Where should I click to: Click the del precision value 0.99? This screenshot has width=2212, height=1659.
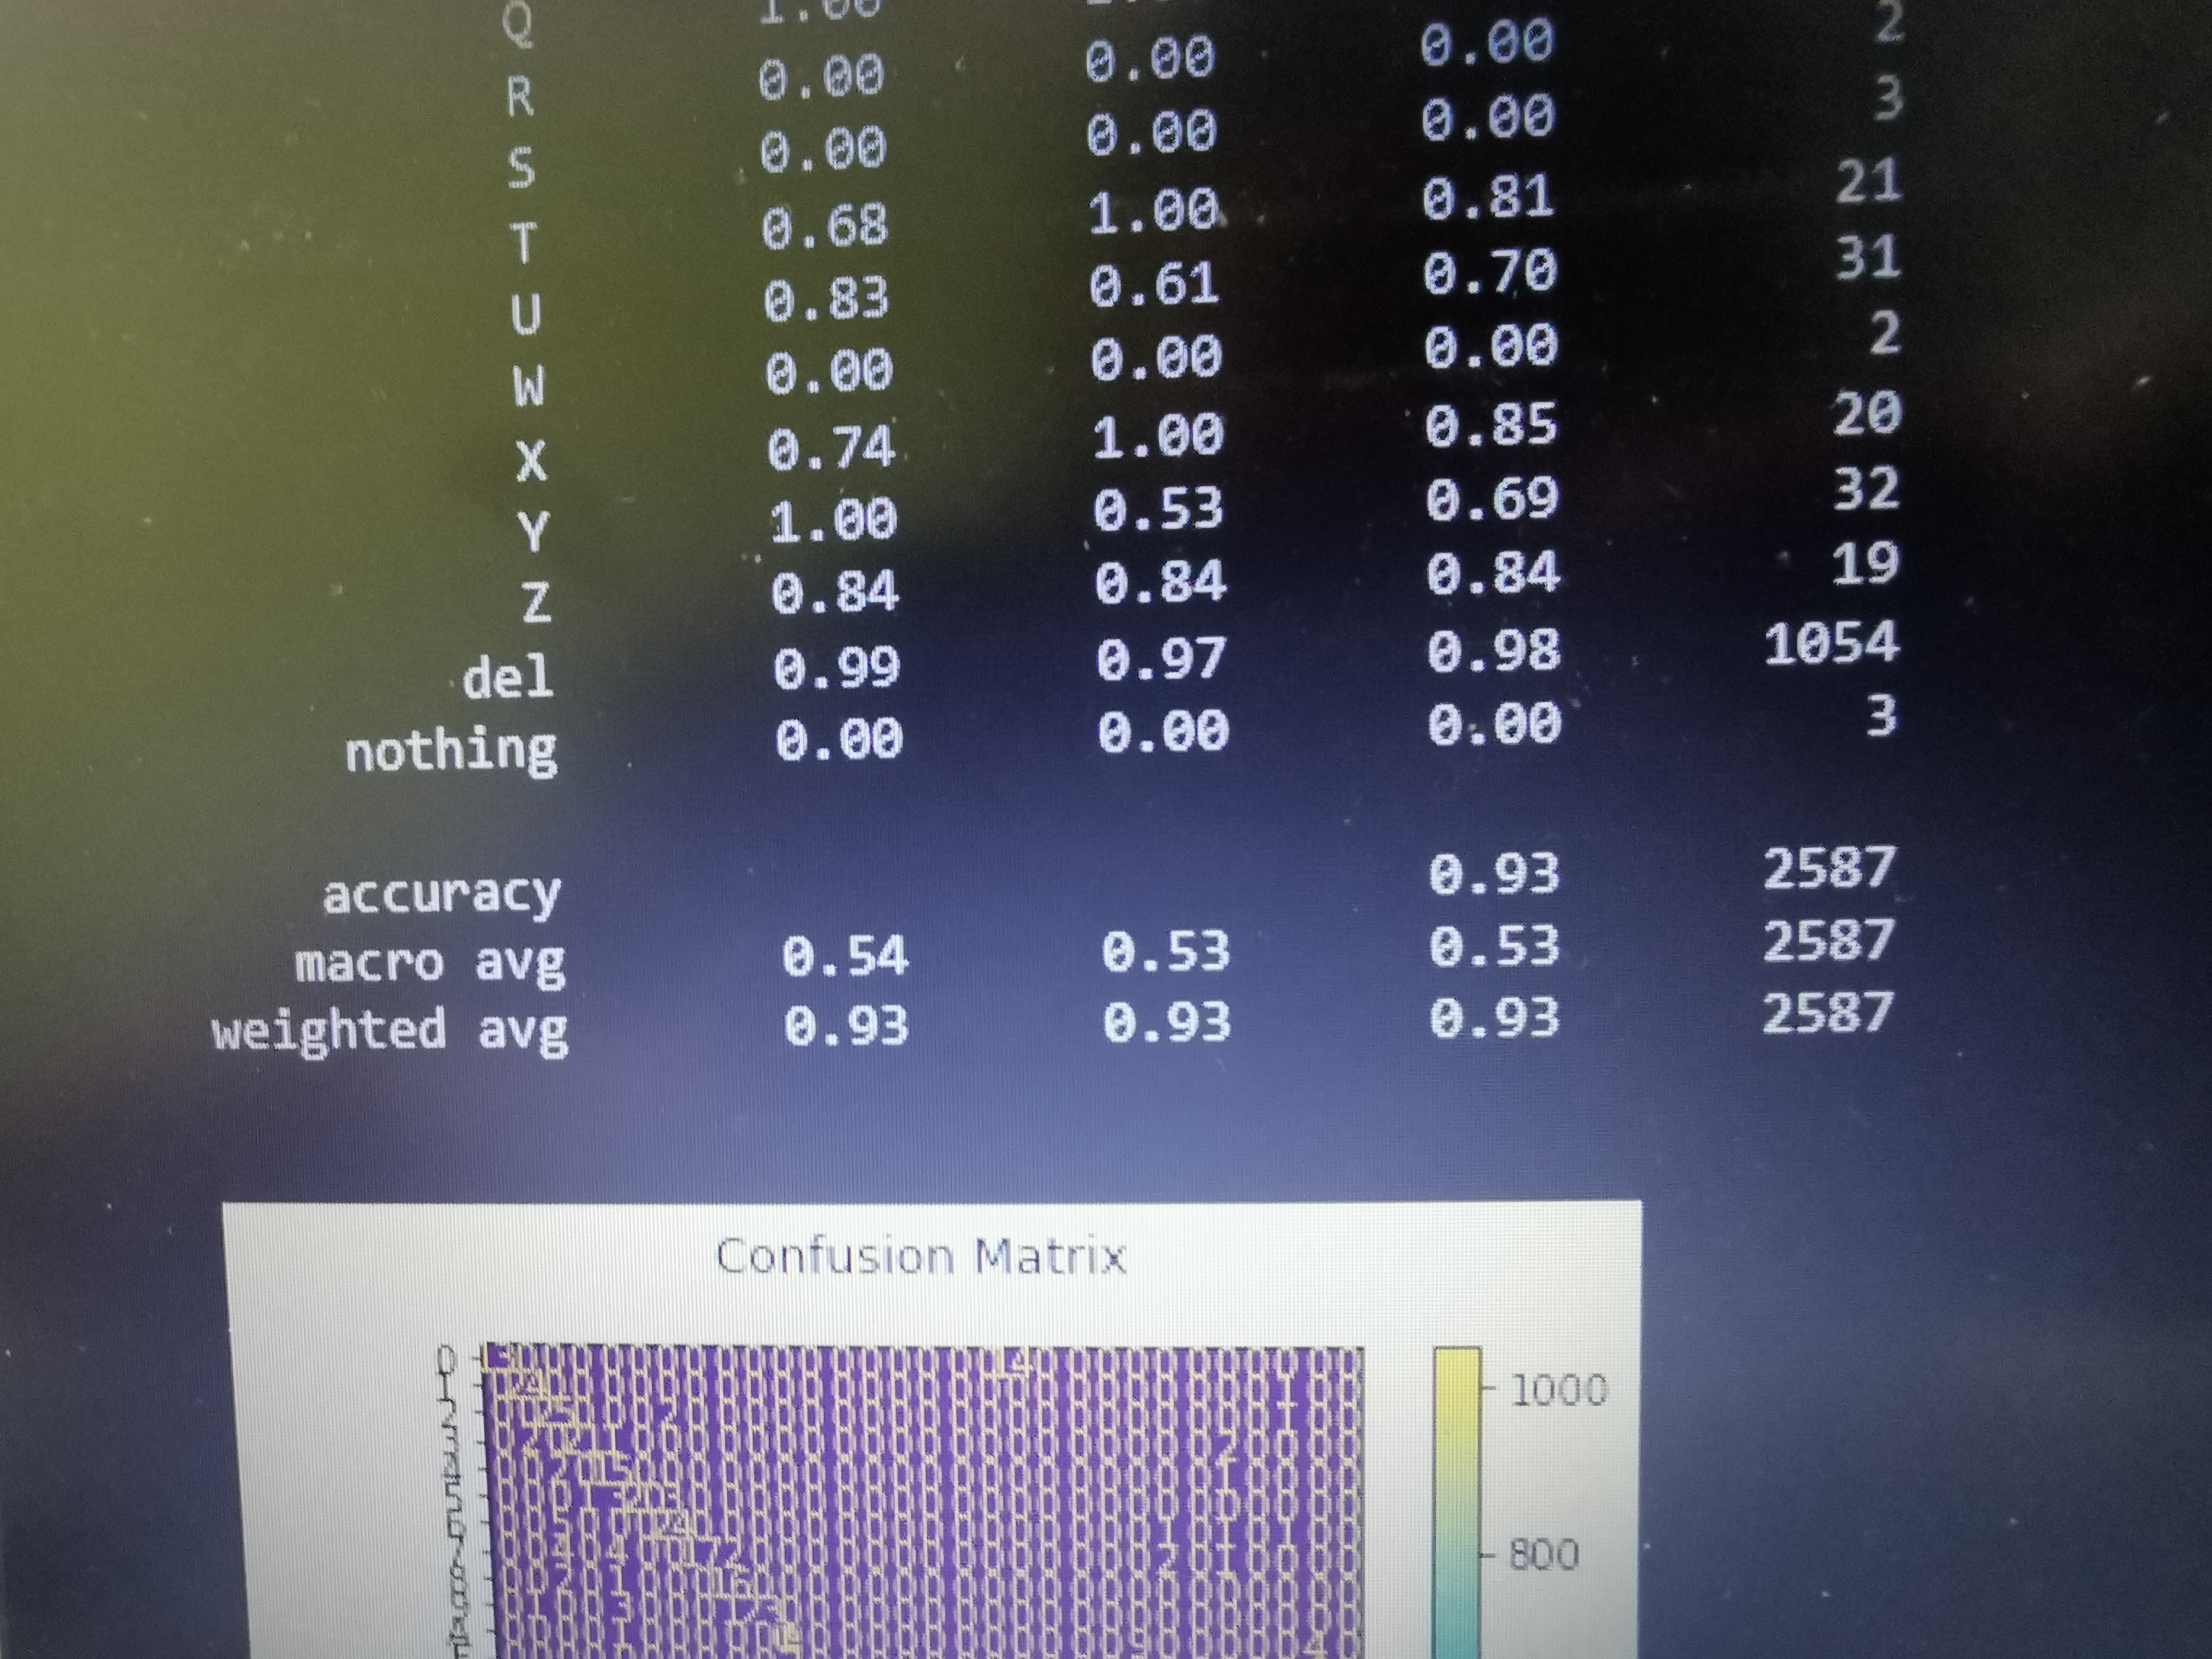pos(836,666)
